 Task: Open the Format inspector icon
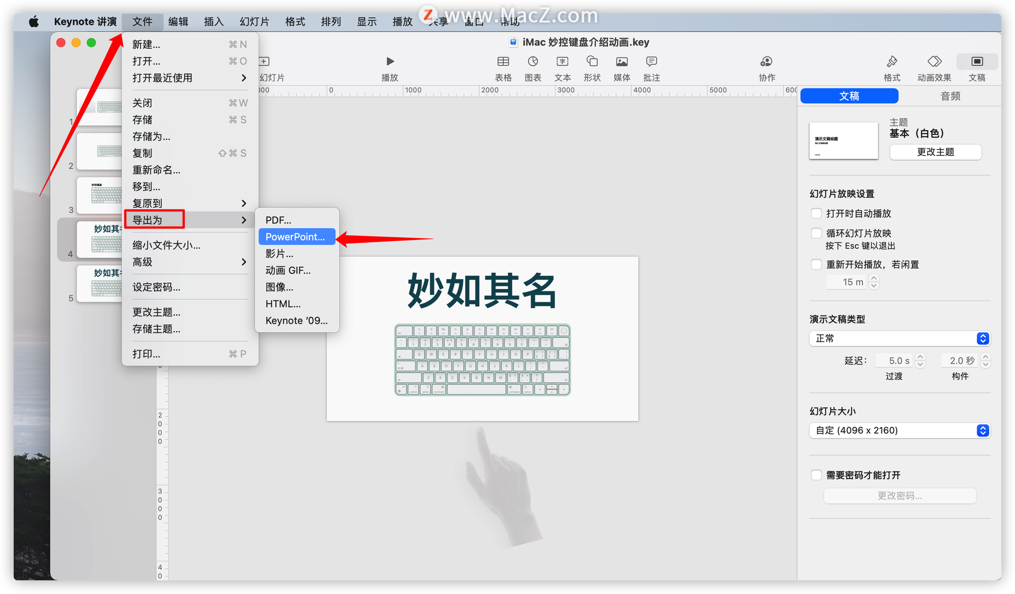[x=892, y=61]
